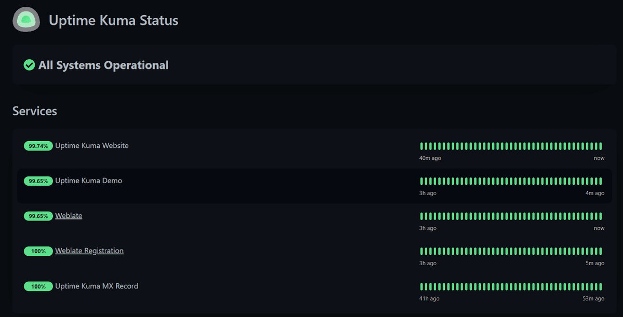
Task: Select the Uptime Kuma Website monitor row
Action: click(x=208, y=146)
